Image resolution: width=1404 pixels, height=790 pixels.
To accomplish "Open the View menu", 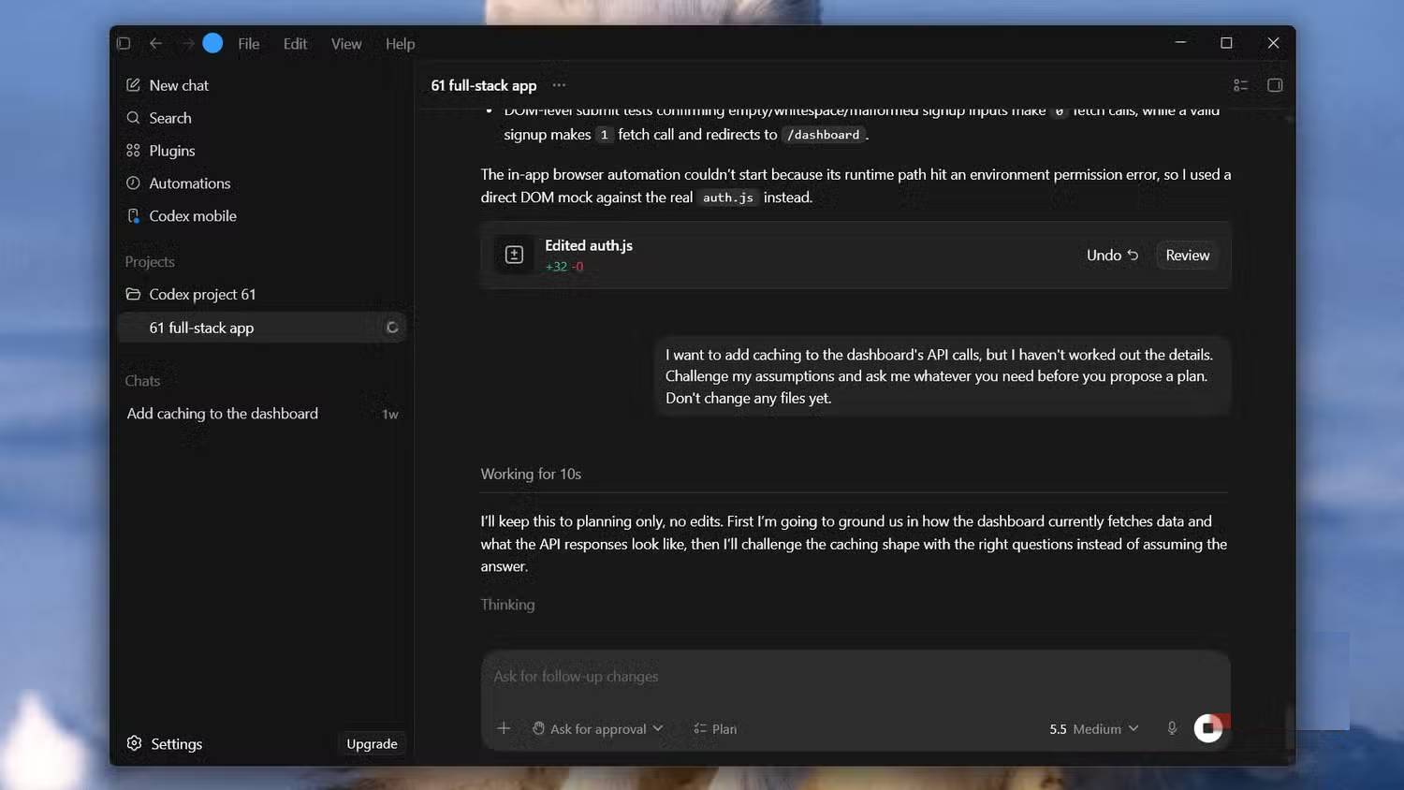I will tap(346, 44).
